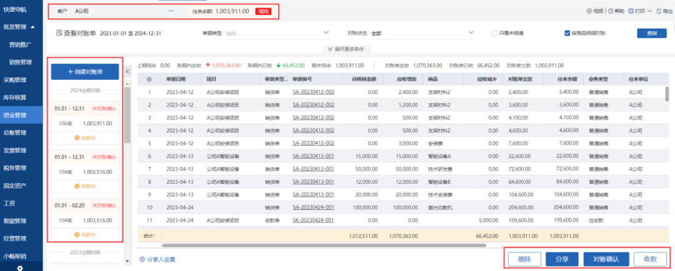Viewport: 675px width, 271px height.
Task: Open document link SA-20230424-001 in row 10
Action: click(x=313, y=207)
